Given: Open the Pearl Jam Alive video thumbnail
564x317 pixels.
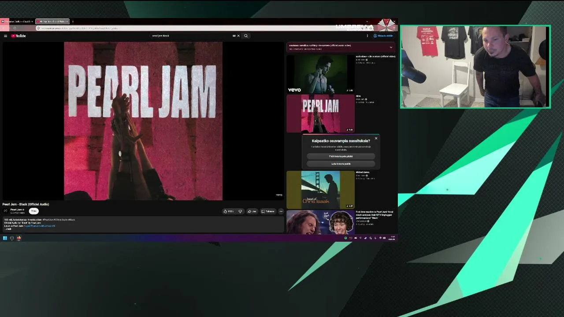Looking at the screenshot, I should click(320, 114).
